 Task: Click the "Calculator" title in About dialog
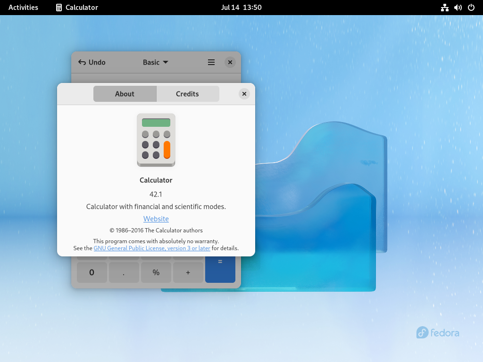click(156, 180)
